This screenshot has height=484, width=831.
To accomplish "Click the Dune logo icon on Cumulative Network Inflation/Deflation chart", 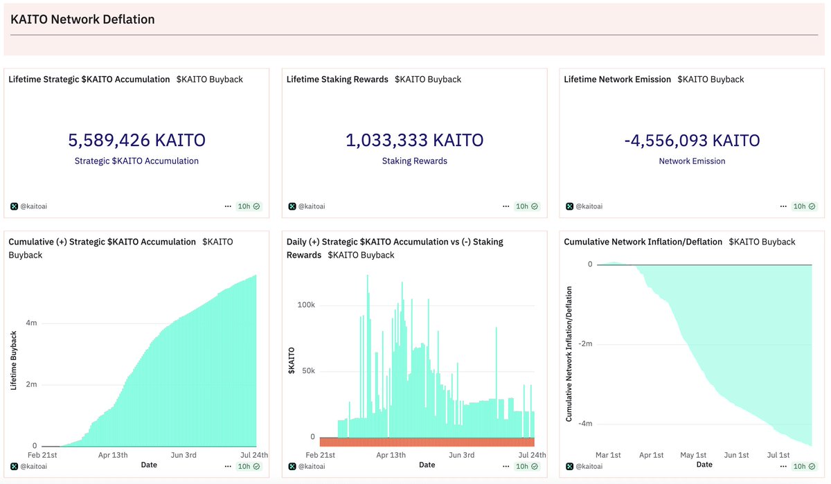I will click(x=570, y=467).
